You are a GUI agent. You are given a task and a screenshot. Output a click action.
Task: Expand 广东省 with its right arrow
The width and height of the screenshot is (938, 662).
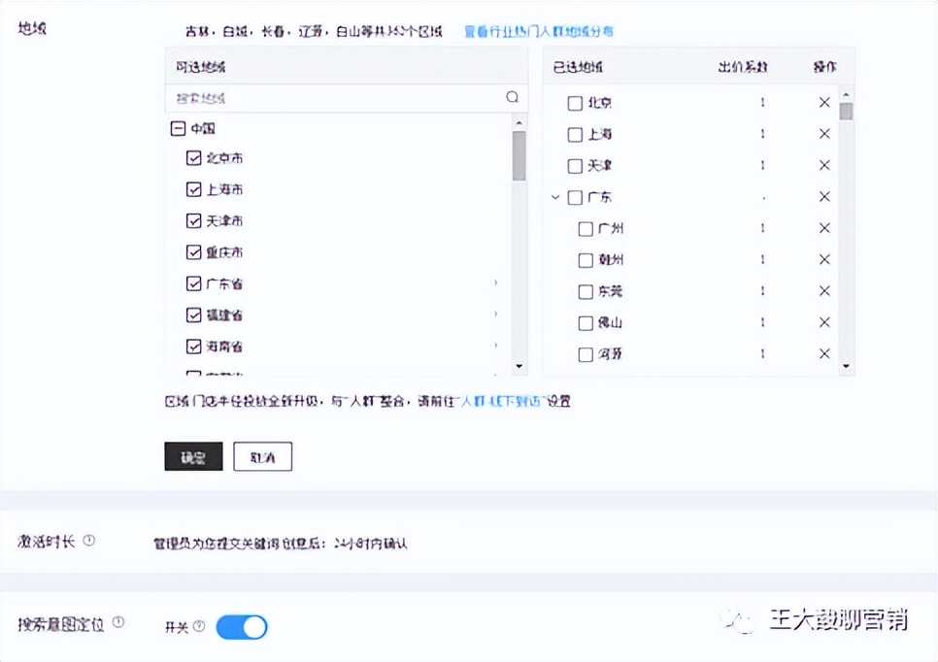(495, 282)
